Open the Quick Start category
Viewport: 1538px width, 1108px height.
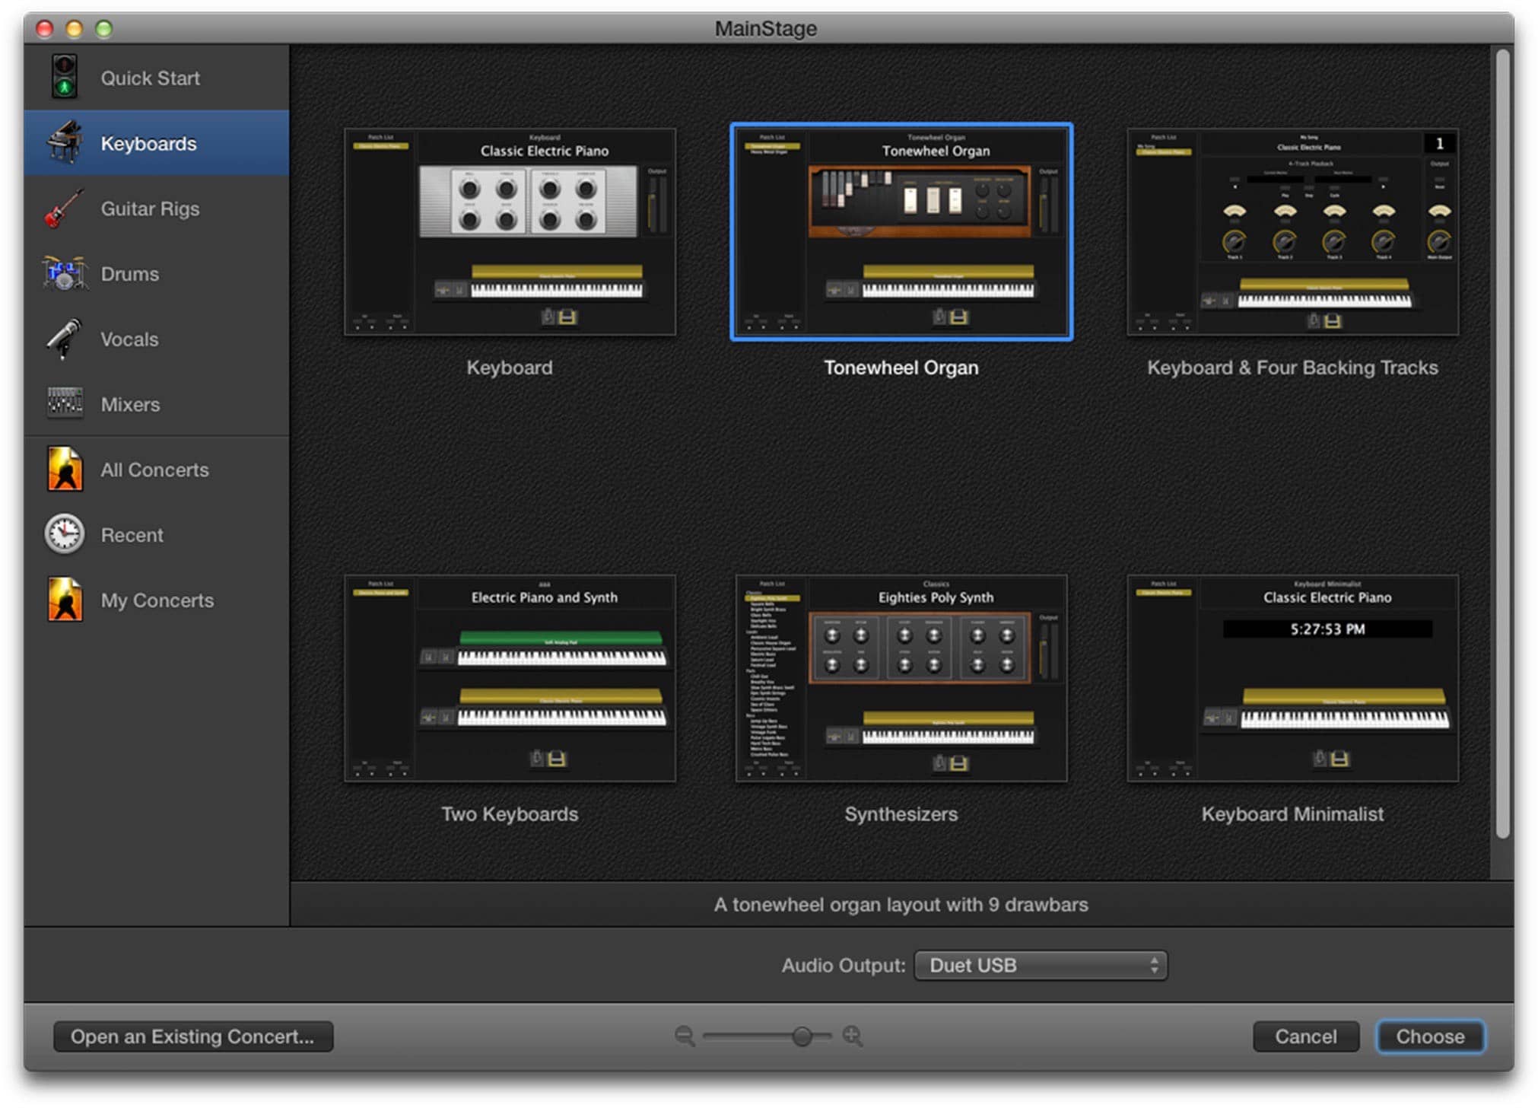pos(157,78)
